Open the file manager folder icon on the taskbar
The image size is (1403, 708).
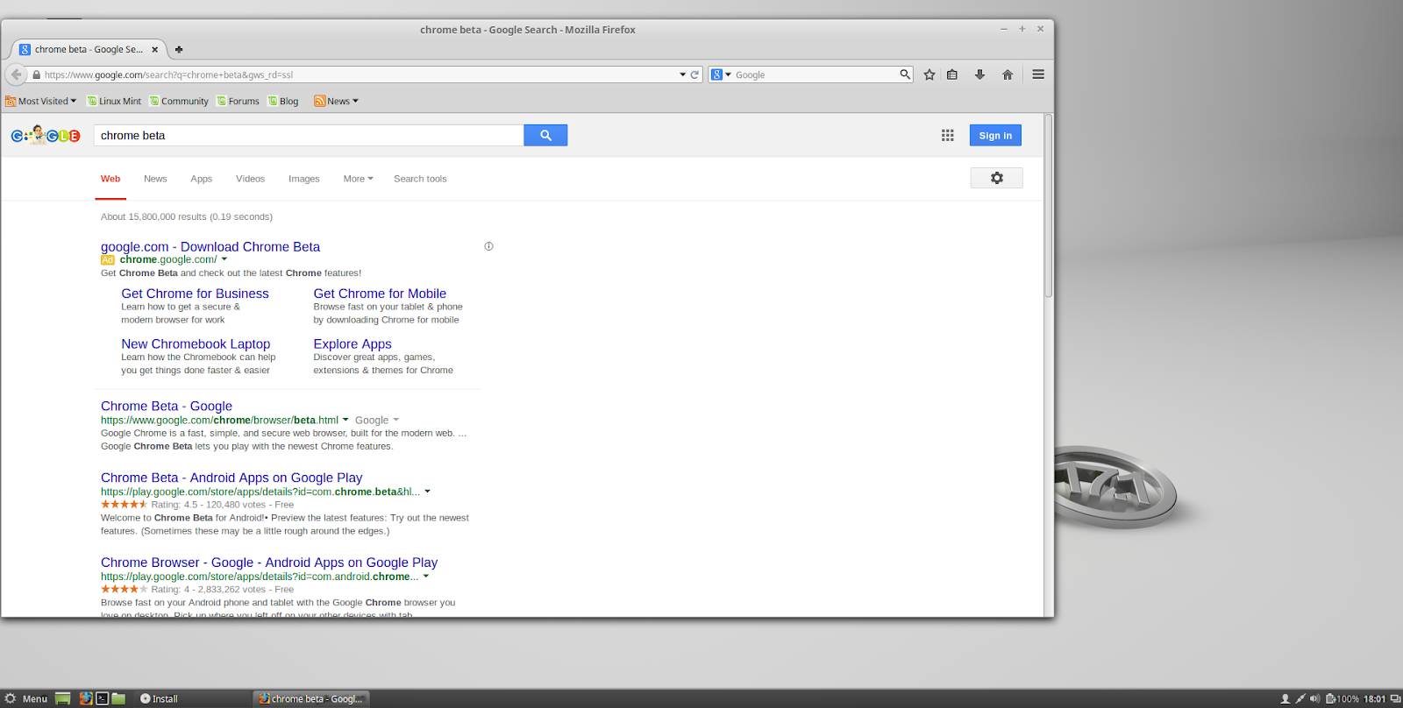coord(119,698)
